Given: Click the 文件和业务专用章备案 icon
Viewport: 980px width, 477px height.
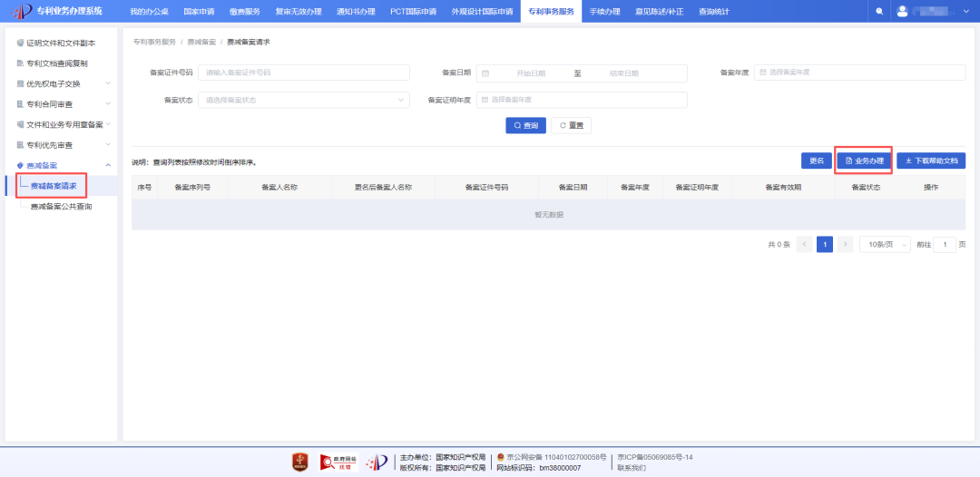Looking at the screenshot, I should [20, 125].
